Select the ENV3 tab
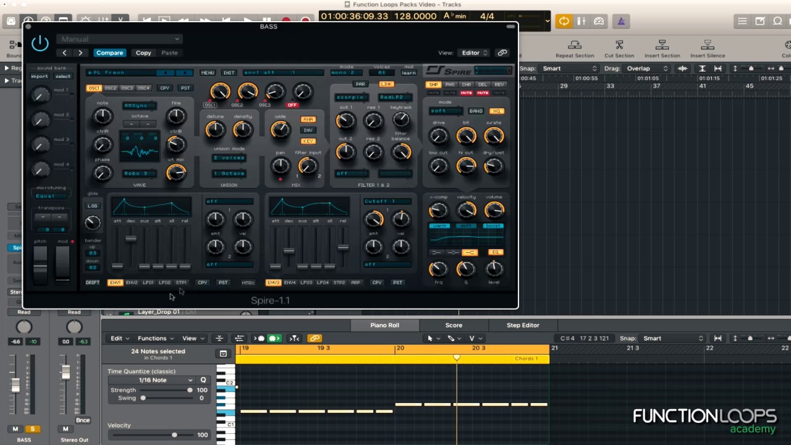This screenshot has width=791, height=445. click(273, 282)
